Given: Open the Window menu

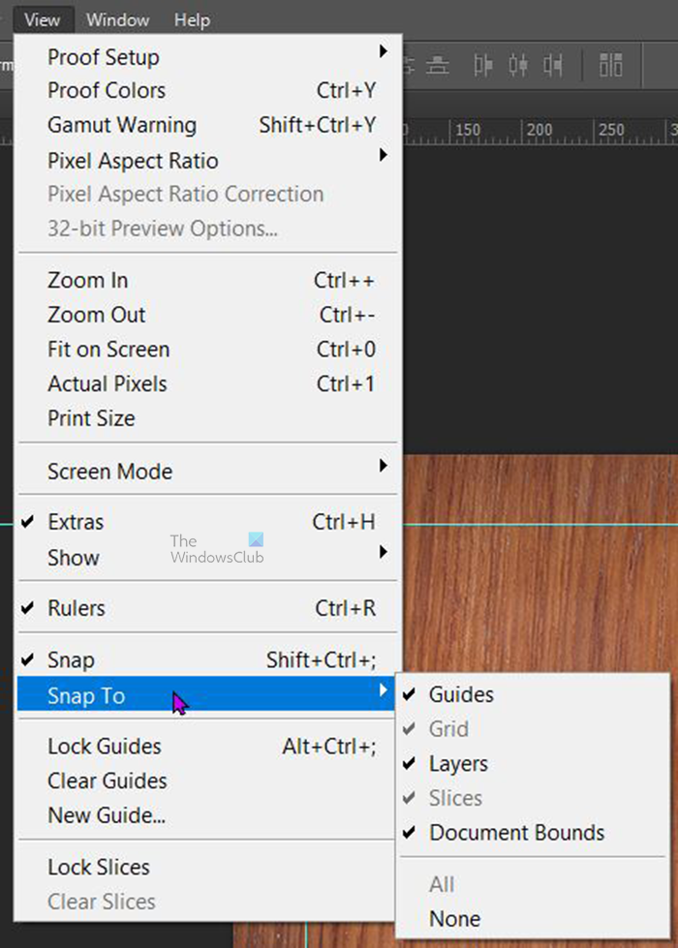Looking at the screenshot, I should [117, 19].
